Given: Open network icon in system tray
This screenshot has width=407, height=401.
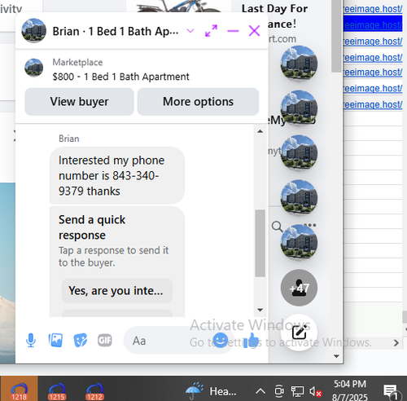Looking at the screenshot, I should point(297,391).
